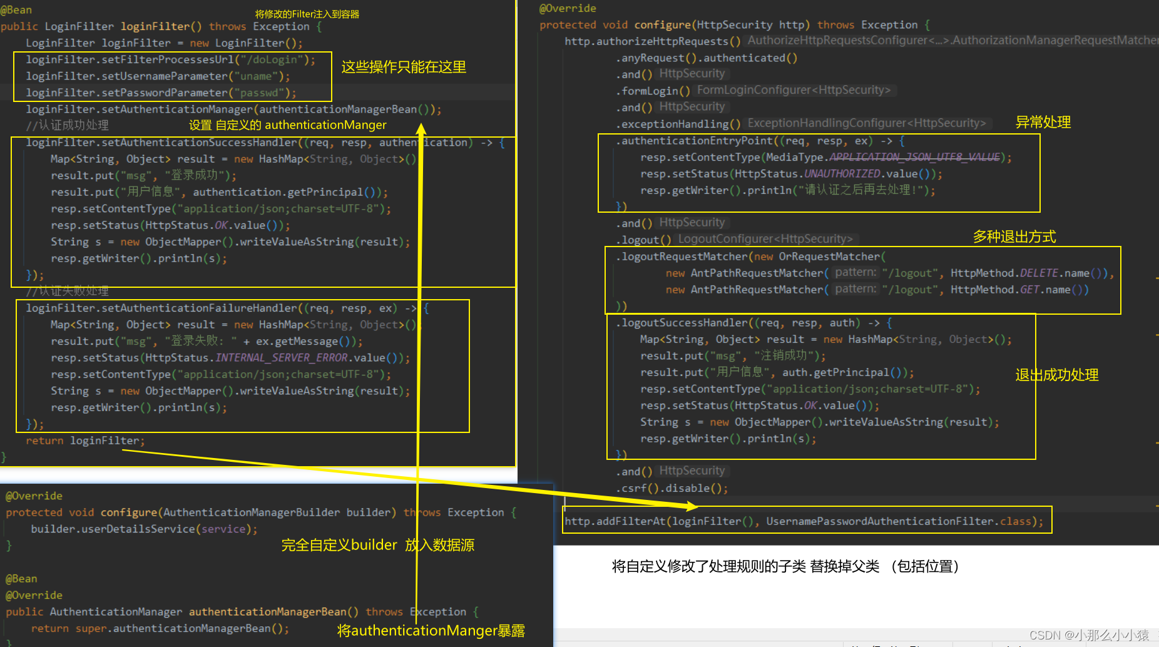Click the 'return super.authenticationManagerBean();' line

(160, 628)
